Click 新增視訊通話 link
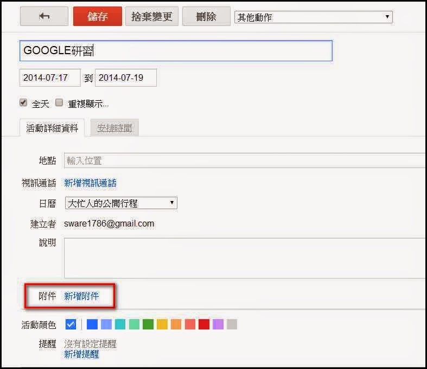427x369 pixels. tap(90, 183)
